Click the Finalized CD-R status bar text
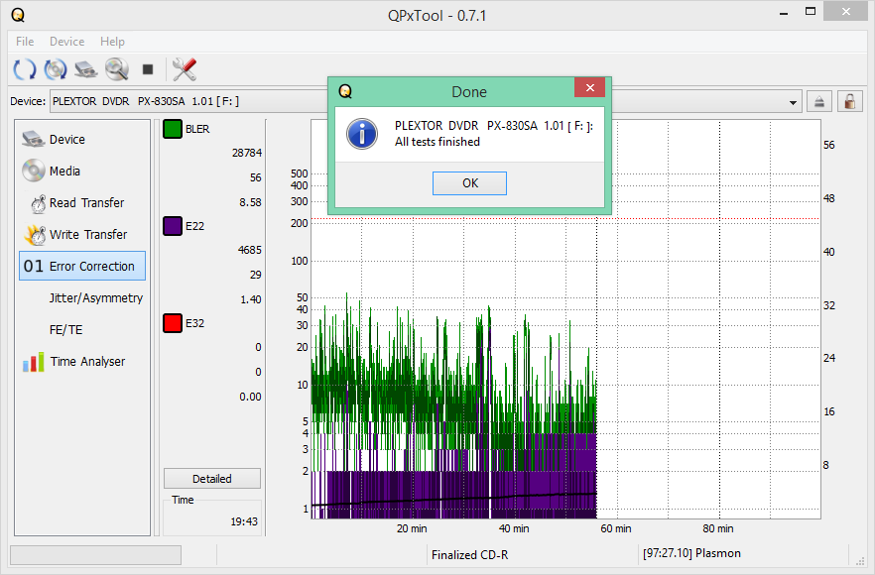875x575 pixels. coord(469,555)
